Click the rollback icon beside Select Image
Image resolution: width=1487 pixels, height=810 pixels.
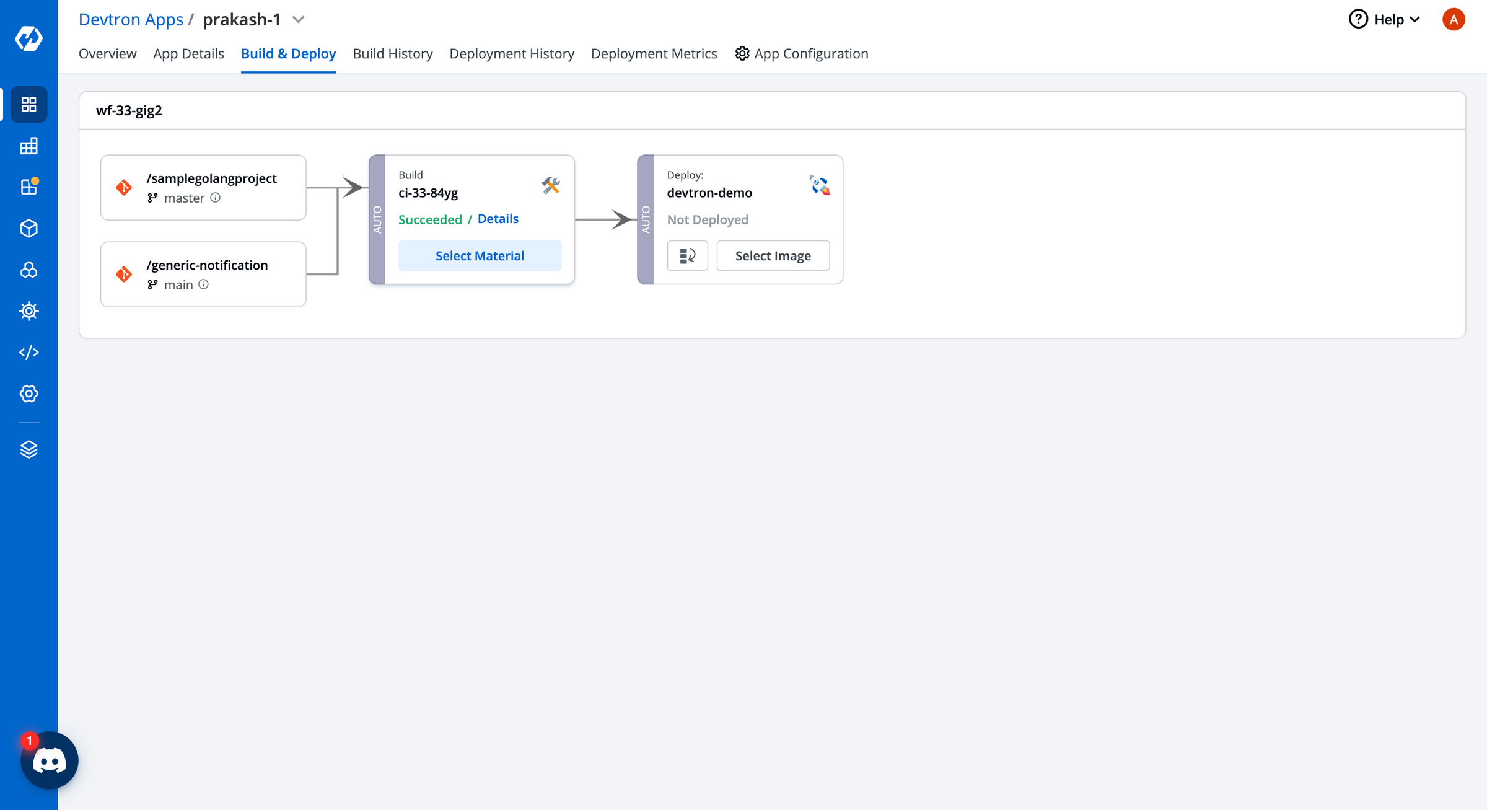click(x=687, y=255)
